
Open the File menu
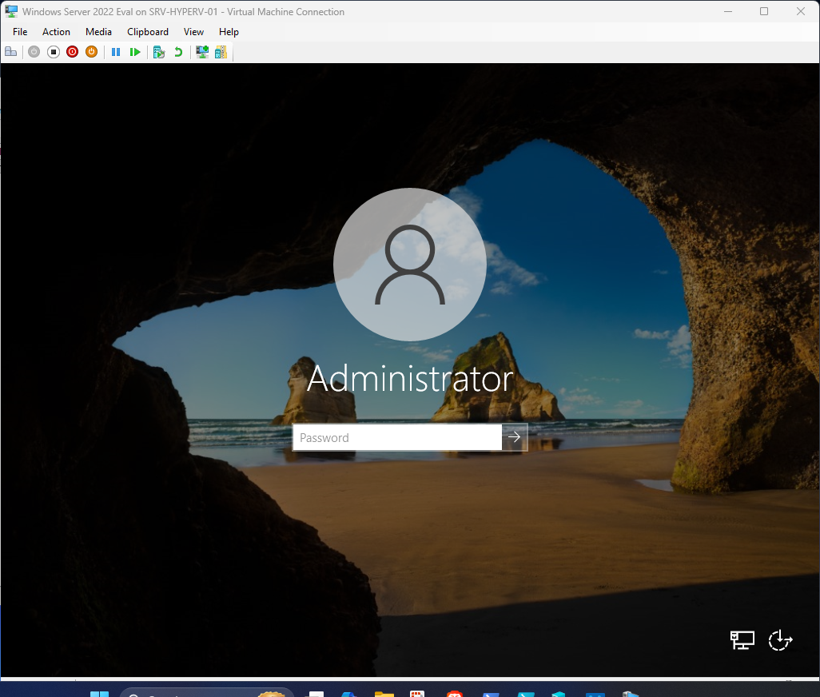click(x=19, y=32)
